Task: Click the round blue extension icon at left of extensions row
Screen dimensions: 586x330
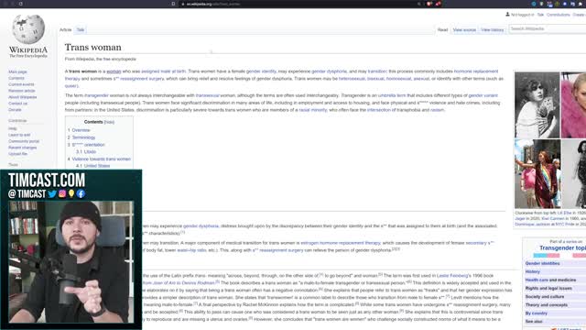Action: point(534,4)
